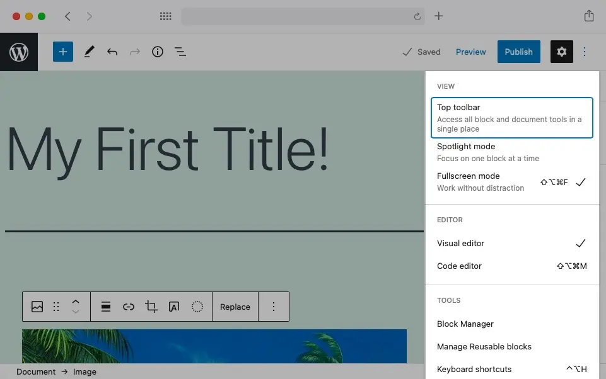Move the image block up

tap(76, 302)
